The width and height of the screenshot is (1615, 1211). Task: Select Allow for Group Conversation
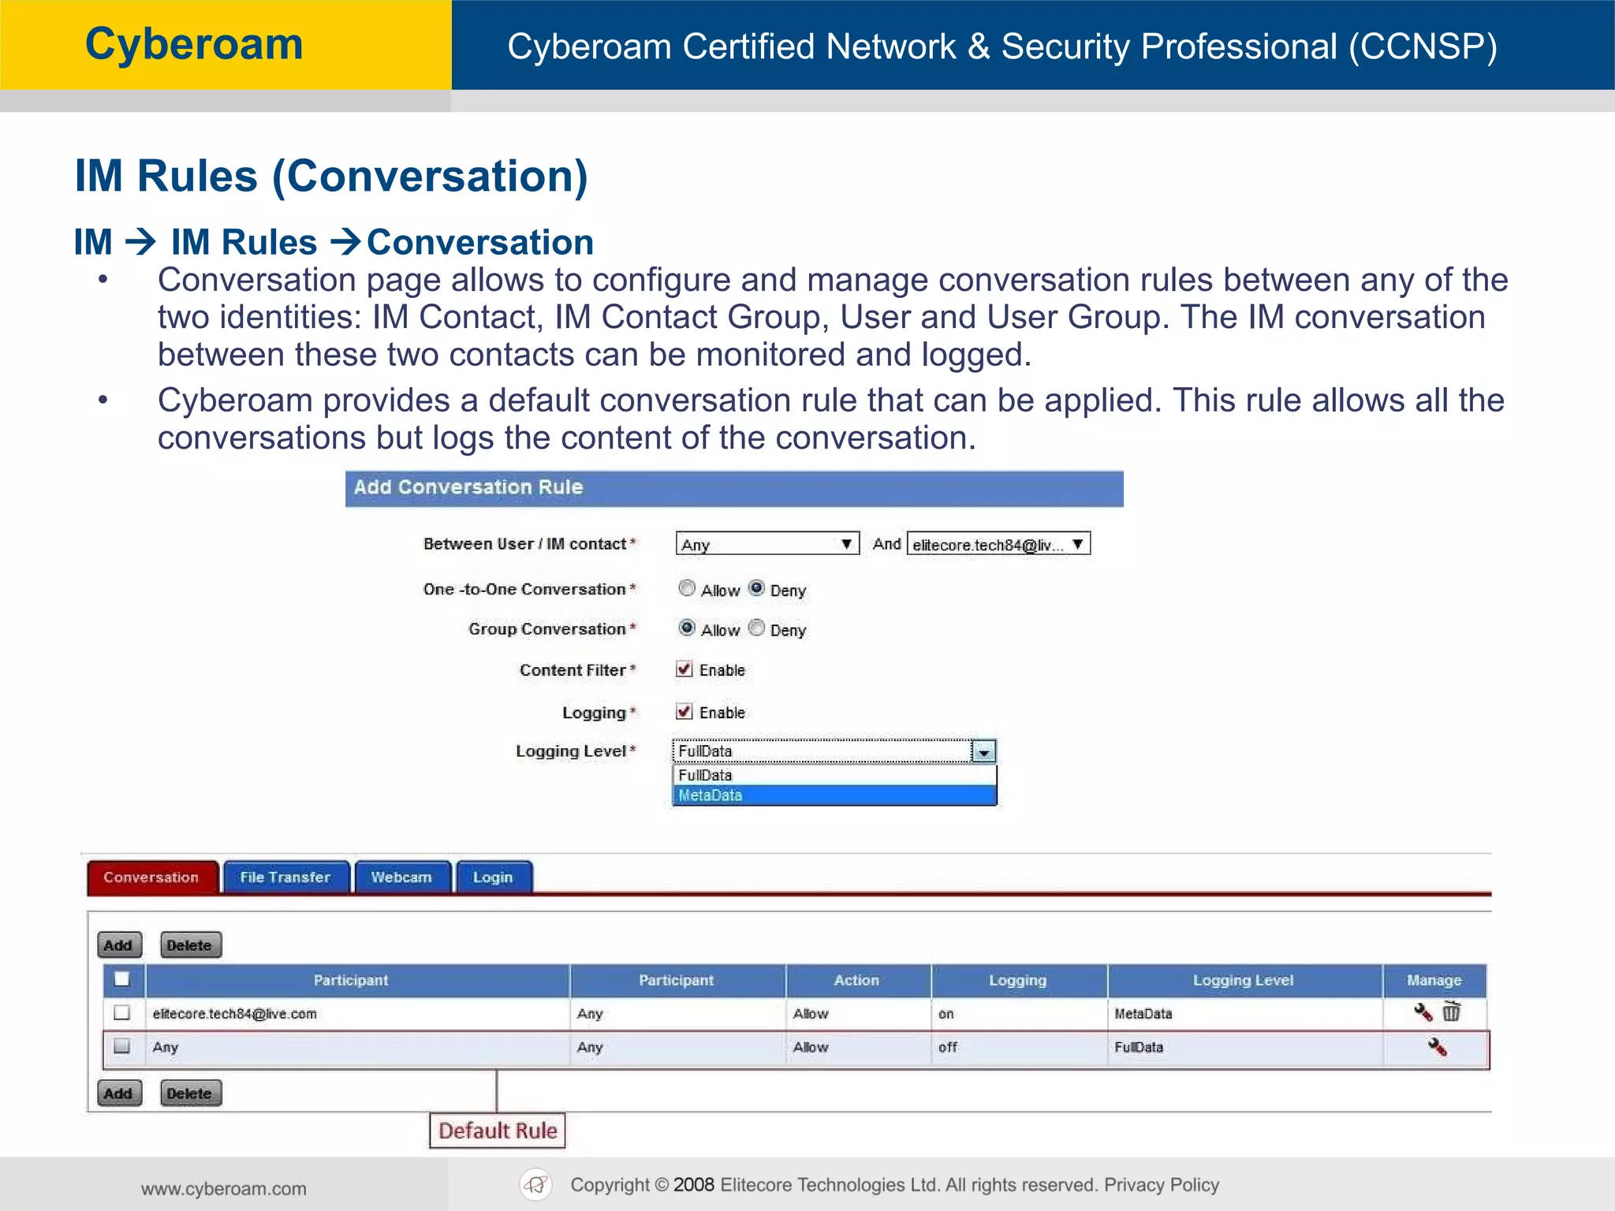pos(687,628)
